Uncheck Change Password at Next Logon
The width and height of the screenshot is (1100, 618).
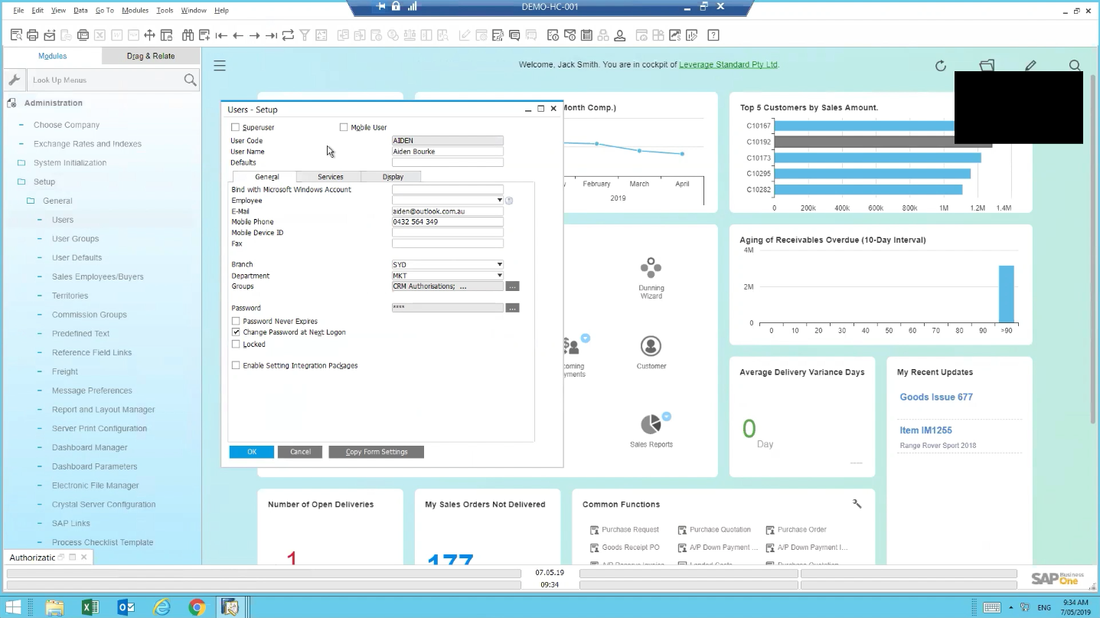(236, 332)
